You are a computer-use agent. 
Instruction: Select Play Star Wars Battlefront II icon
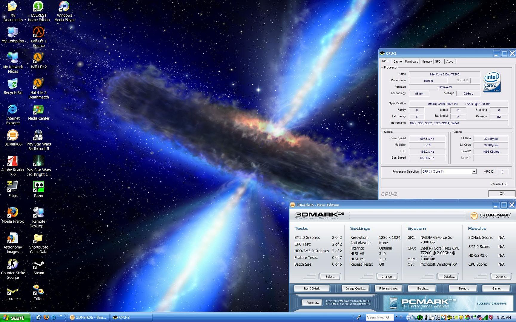coord(39,140)
